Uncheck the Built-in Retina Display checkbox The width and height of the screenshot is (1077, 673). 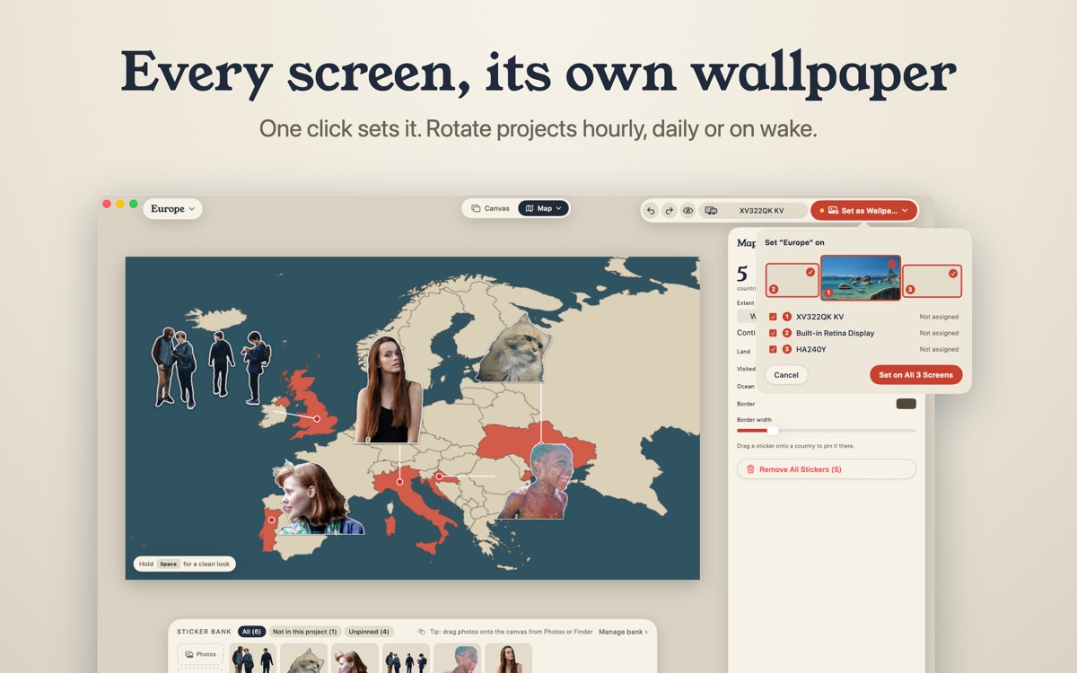(773, 333)
